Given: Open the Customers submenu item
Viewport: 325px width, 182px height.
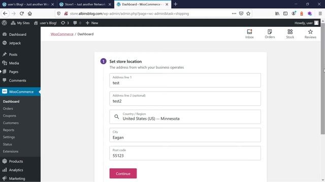Looking at the screenshot, I should click(x=11, y=123).
